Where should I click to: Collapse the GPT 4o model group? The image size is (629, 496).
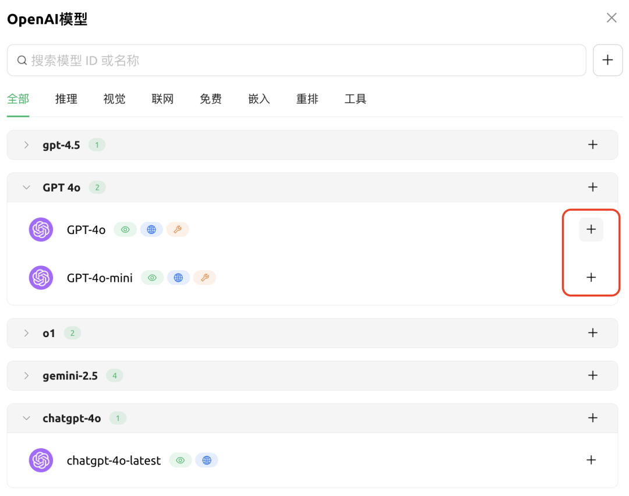(x=26, y=187)
